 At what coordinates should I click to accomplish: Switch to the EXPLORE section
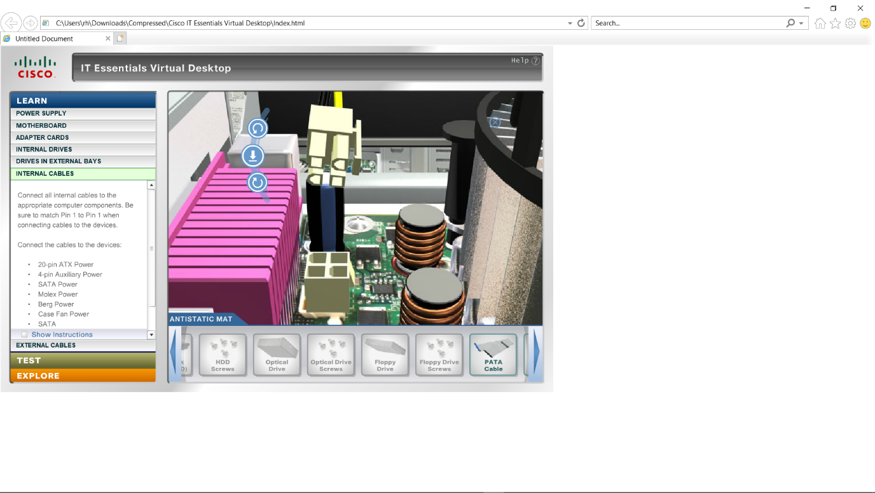[83, 375]
